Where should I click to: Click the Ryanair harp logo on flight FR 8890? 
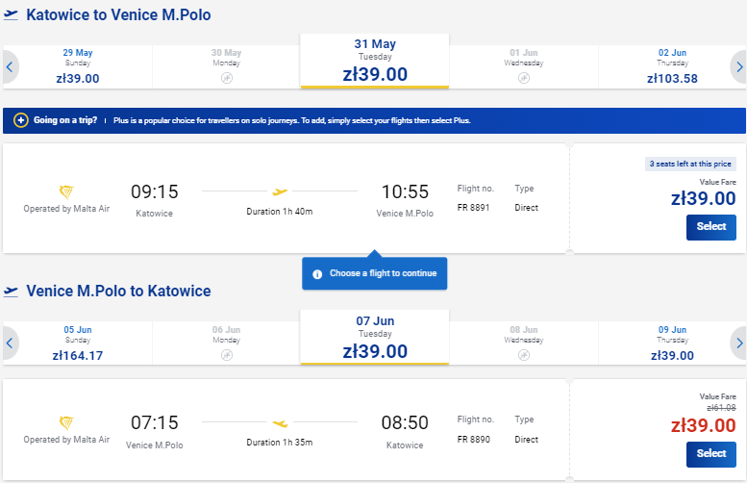pyautogui.click(x=66, y=423)
